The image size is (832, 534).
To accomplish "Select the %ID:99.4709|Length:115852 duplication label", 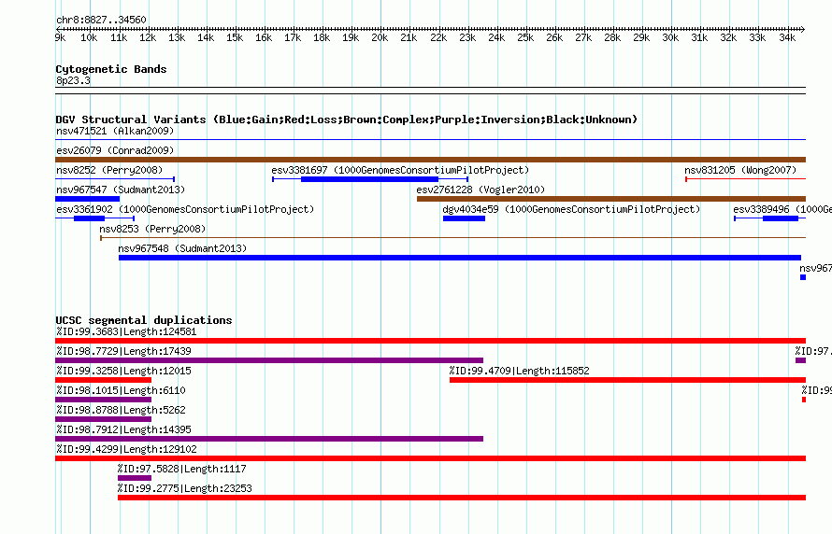I will click(520, 371).
